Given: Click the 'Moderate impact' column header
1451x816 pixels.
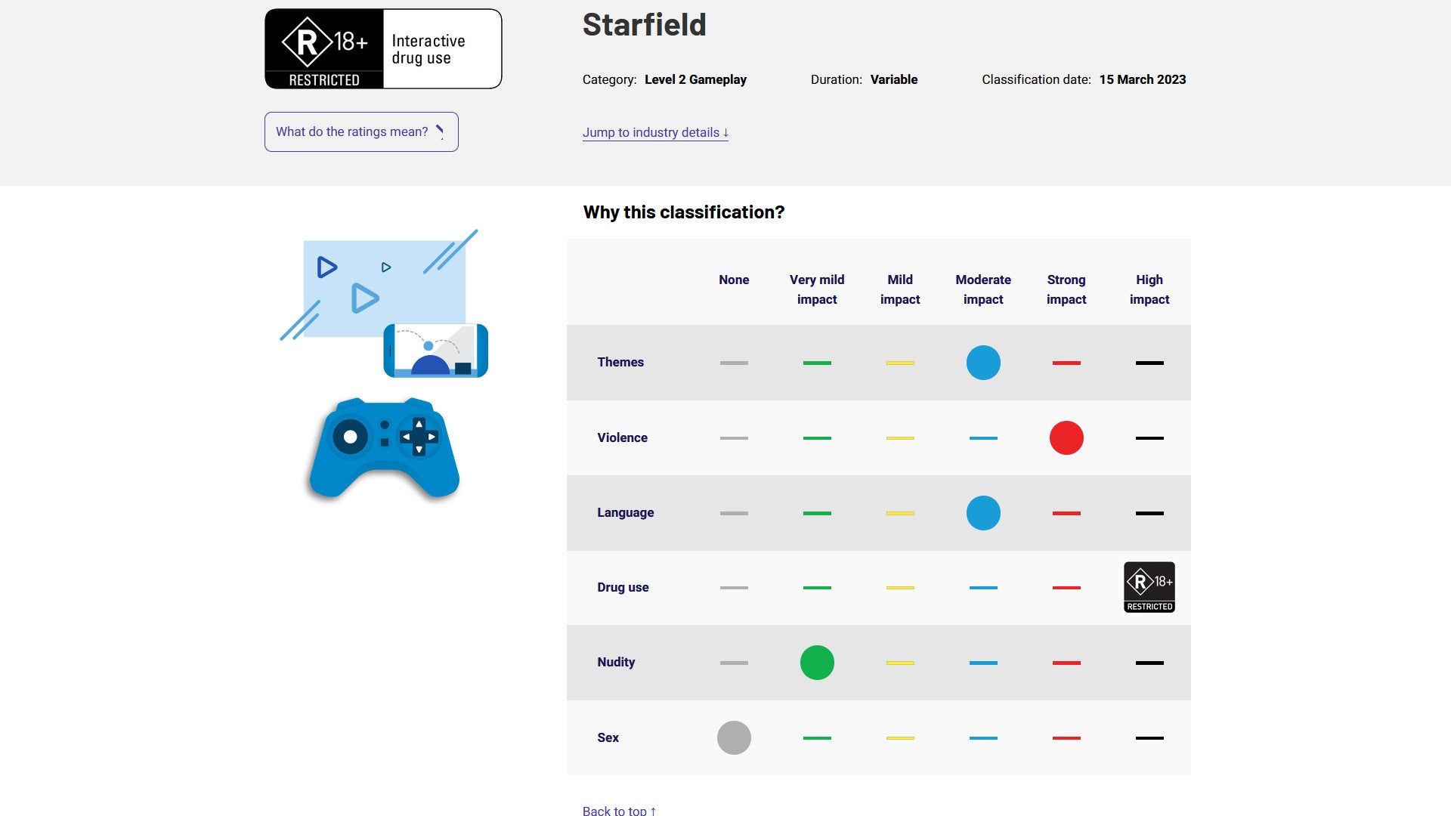Looking at the screenshot, I should pos(983,289).
